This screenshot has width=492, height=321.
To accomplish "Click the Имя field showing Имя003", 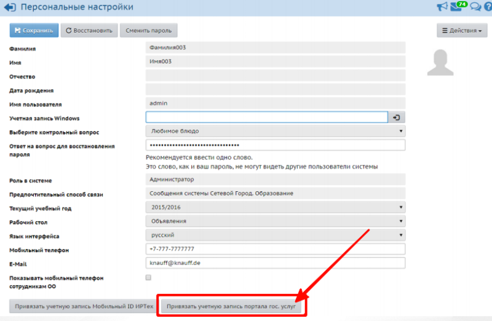I will coord(276,61).
